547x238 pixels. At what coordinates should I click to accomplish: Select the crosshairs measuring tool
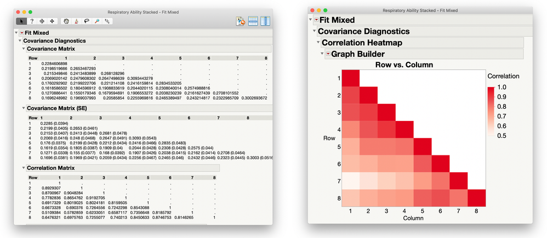(107, 21)
